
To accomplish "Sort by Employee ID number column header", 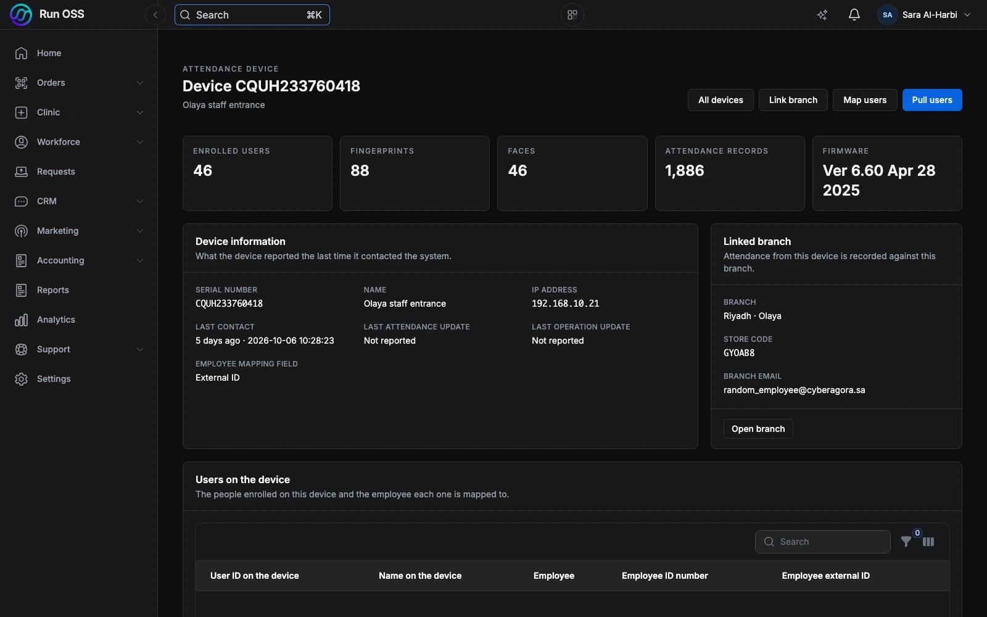I will click(664, 576).
